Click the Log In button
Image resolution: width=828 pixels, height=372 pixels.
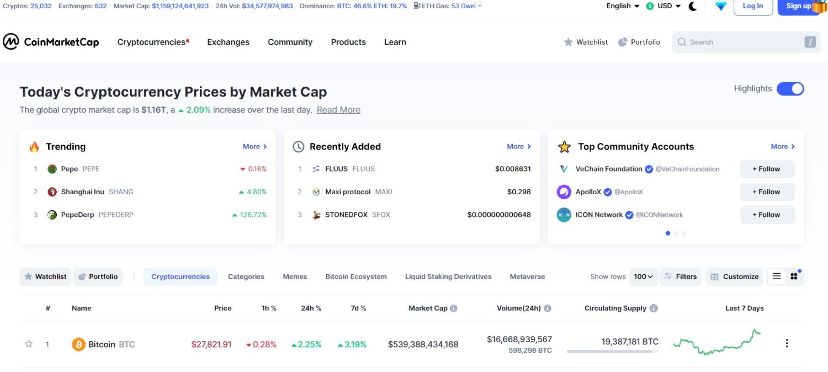[753, 6]
